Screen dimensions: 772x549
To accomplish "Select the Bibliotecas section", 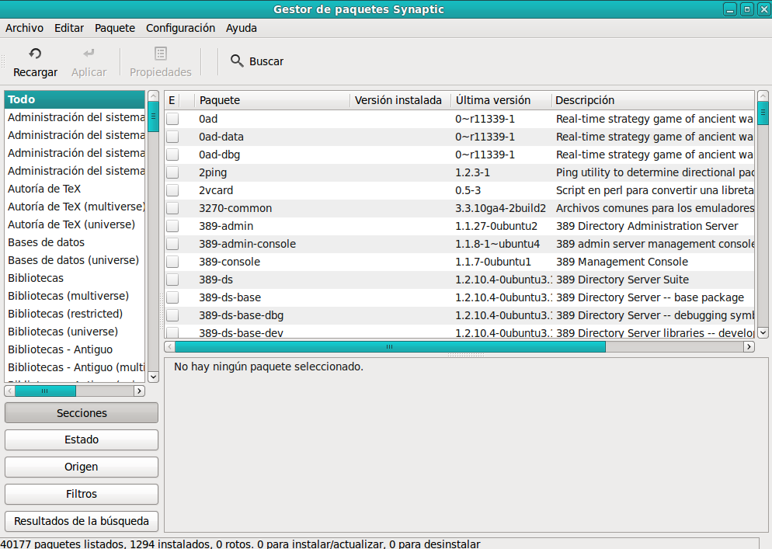I will coord(75,278).
